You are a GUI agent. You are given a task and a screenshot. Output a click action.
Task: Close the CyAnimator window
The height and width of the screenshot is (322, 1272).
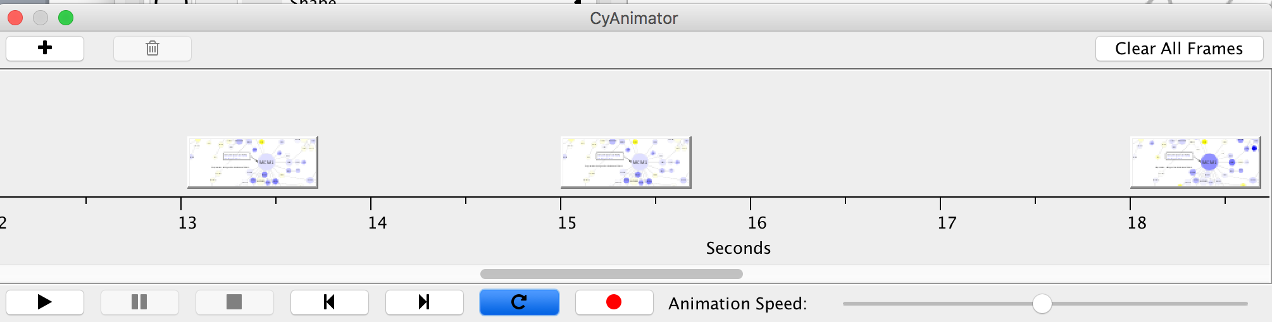click(15, 18)
